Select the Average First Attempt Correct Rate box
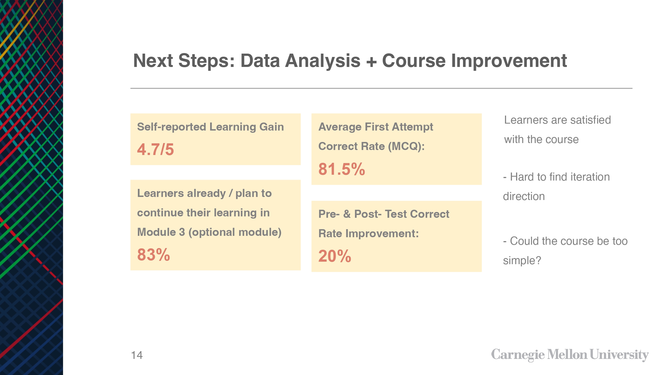Viewport: 667px width, 375px height. pyautogui.click(x=396, y=149)
